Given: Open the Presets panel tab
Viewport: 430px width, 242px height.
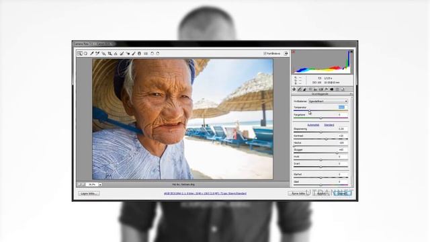Looking at the screenshot, I should point(337,89).
